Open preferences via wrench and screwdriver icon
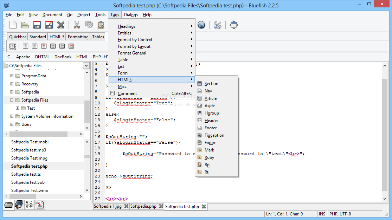Image resolution: width=392 pixels, height=220 pixels. pos(218,25)
